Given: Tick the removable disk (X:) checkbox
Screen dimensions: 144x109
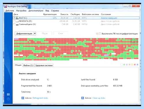Looking at the screenshot, I should coord(14,24).
